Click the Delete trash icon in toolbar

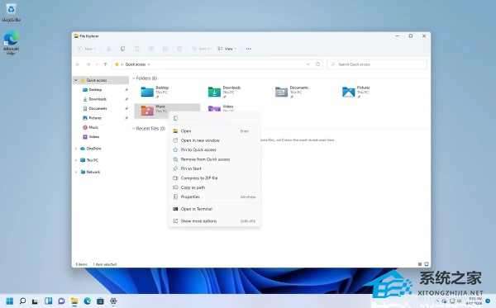pos(179,49)
